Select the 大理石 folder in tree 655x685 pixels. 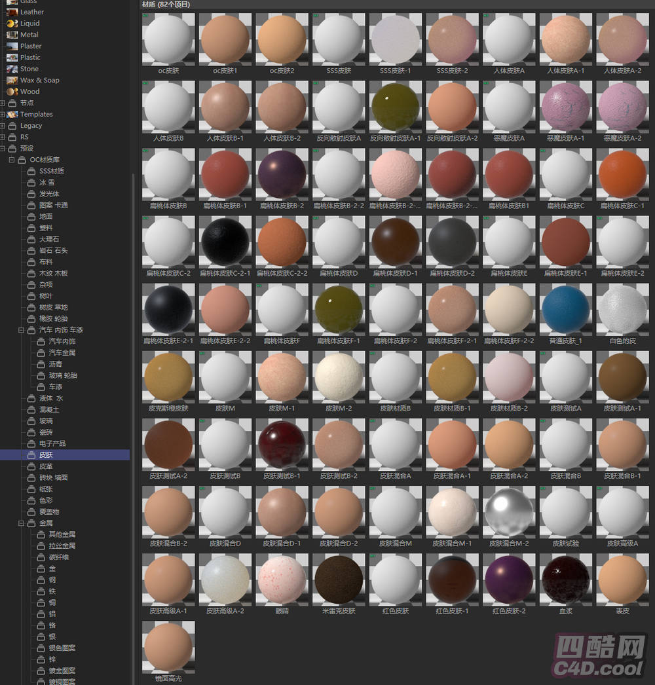coord(48,240)
